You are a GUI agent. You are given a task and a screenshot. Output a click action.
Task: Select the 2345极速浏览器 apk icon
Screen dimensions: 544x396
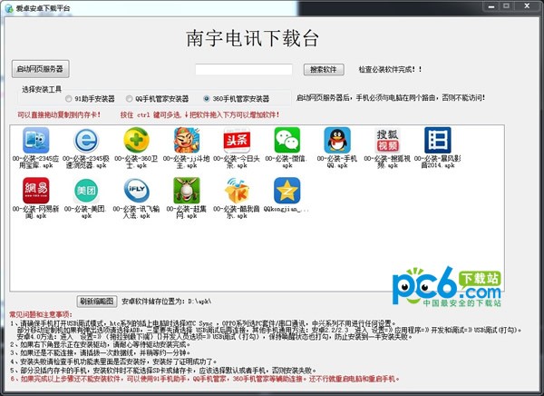(x=86, y=140)
